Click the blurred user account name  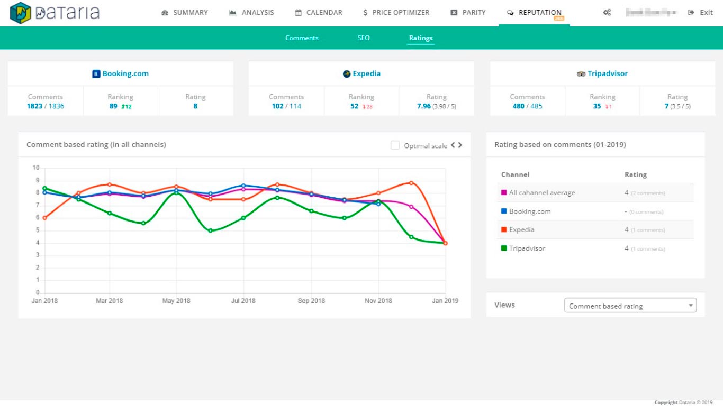point(650,12)
